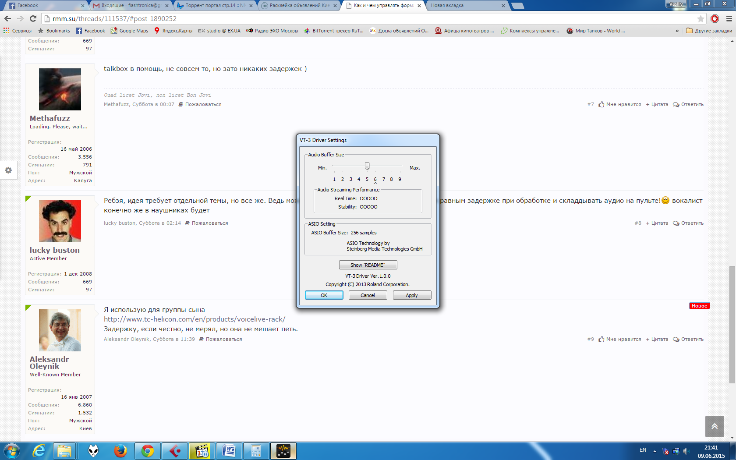This screenshot has width=736, height=460.
Task: Open the Радио ЭХО Москвы bookmark
Action: tap(272, 31)
